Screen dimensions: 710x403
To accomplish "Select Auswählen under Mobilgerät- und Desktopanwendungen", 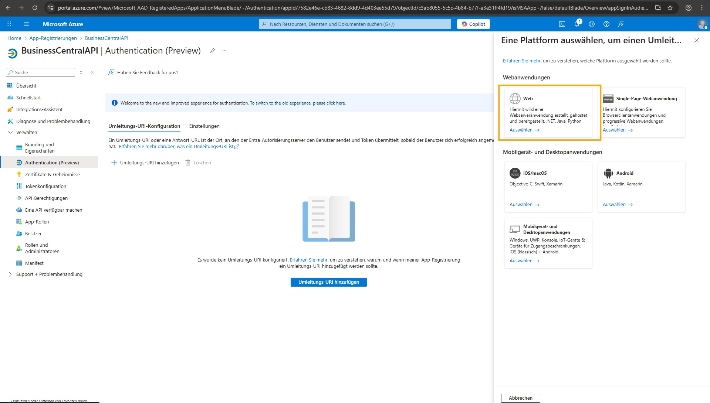I will pyautogui.click(x=524, y=261).
